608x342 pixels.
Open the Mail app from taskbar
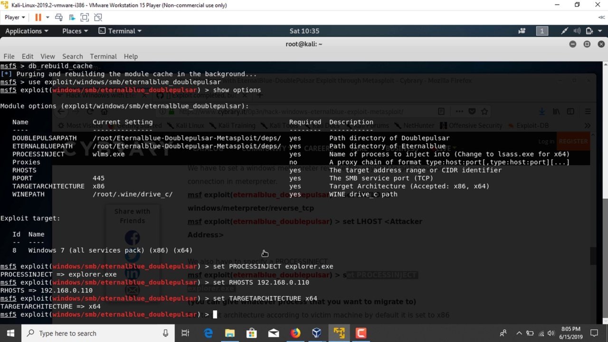(x=274, y=333)
